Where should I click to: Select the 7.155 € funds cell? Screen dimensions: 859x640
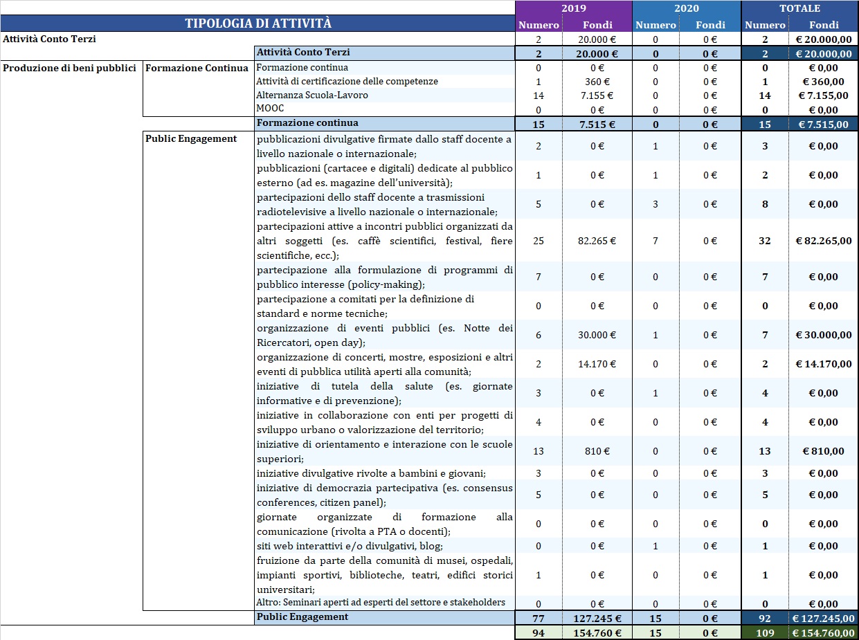597,95
